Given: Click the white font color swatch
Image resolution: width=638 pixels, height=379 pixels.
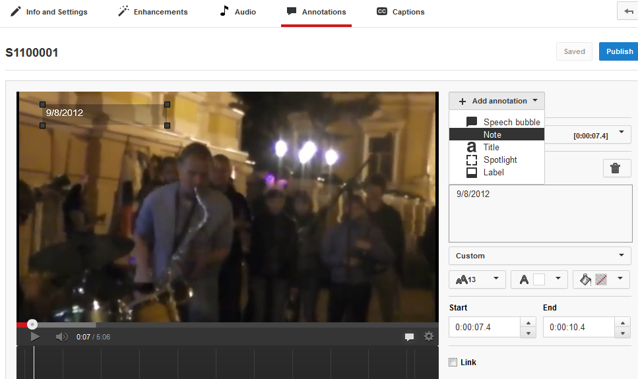Looking at the screenshot, I should (x=539, y=279).
